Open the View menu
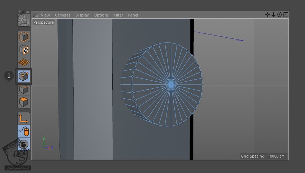The height and width of the screenshot is (173, 305). (45, 15)
